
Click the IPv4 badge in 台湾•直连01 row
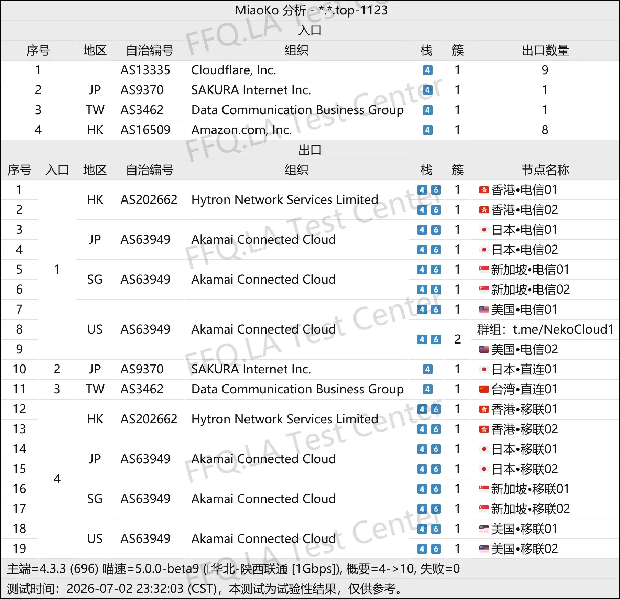427,389
